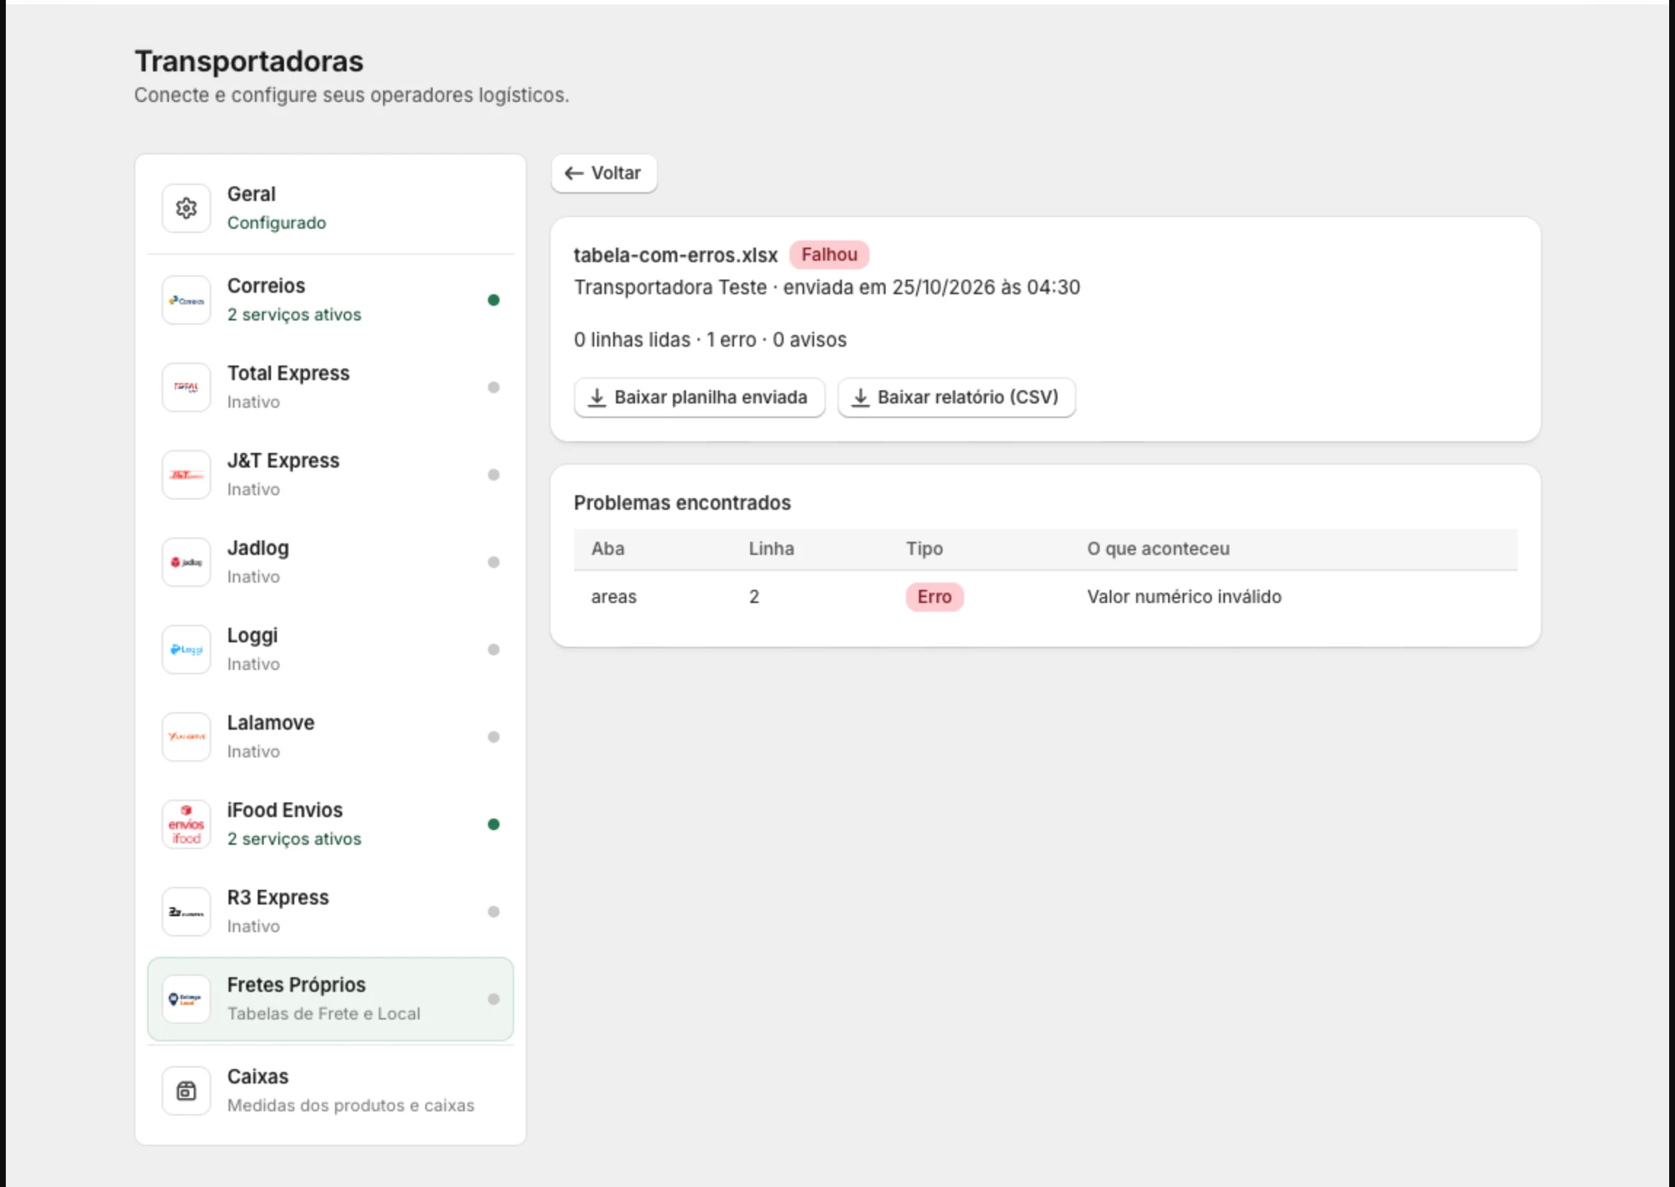1675x1187 pixels.
Task: Click the 'Linha' column header
Action: click(771, 549)
